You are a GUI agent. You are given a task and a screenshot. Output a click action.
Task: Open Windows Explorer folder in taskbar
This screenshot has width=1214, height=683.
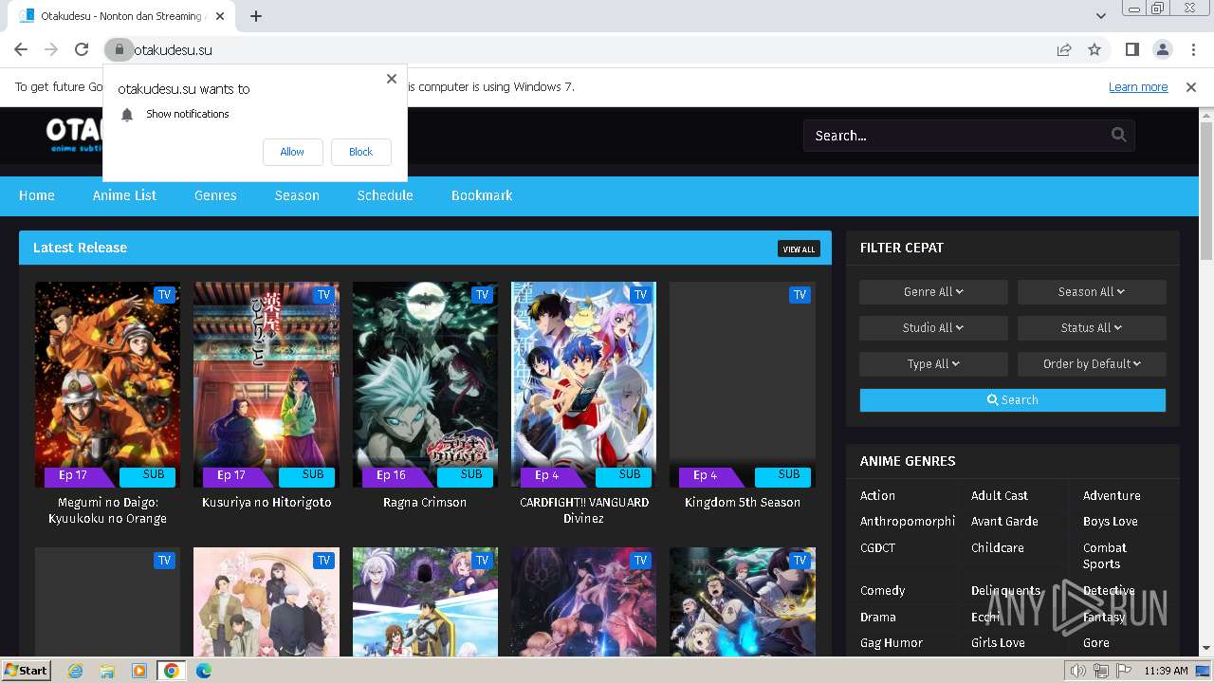tap(107, 671)
